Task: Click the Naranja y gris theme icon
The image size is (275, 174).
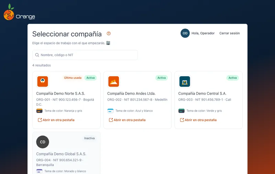Action: pyautogui.click(x=39, y=111)
